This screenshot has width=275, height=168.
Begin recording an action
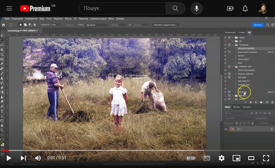point(251,102)
